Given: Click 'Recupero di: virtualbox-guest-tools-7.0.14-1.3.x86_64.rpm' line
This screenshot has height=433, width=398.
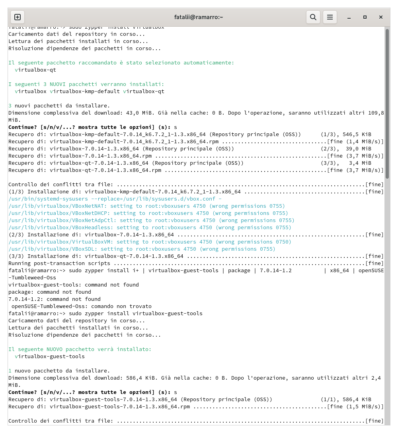Looking at the screenshot, I should (196, 407).
